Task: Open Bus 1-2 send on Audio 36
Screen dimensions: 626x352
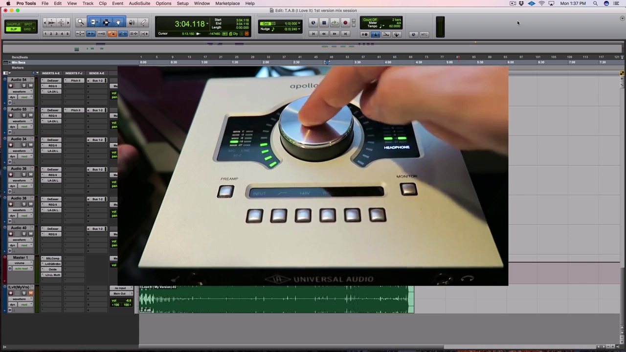Action: pyautogui.click(x=97, y=169)
